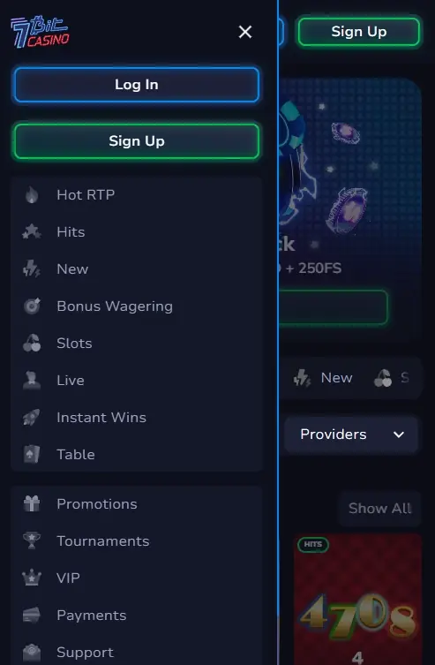Click the sidebar Sign Up button
The image size is (435, 665).
click(137, 141)
